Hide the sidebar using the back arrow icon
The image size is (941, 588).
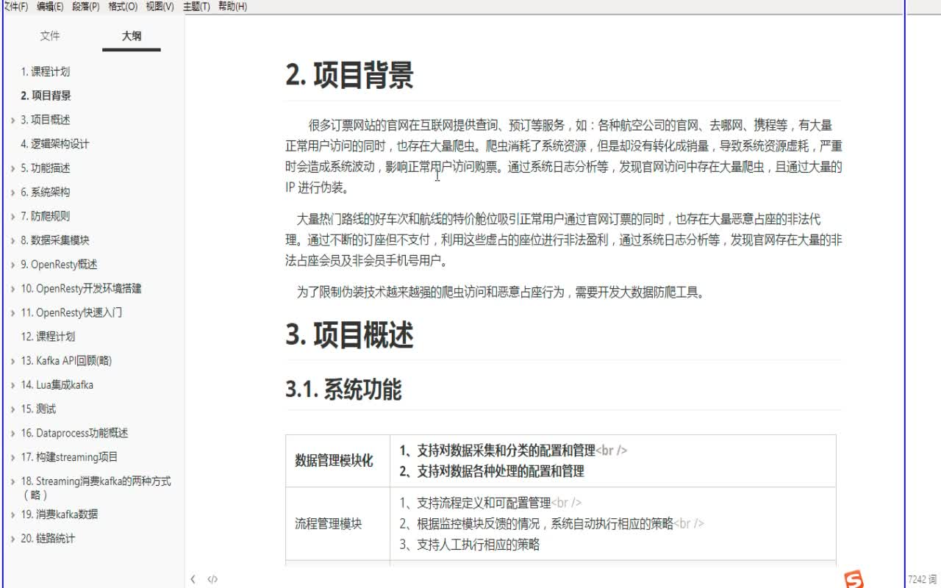pos(193,579)
